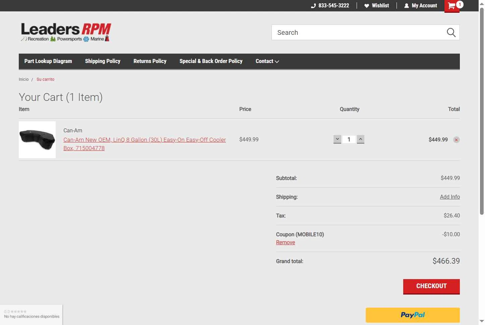Open Shipping Policy page

pyautogui.click(x=103, y=61)
